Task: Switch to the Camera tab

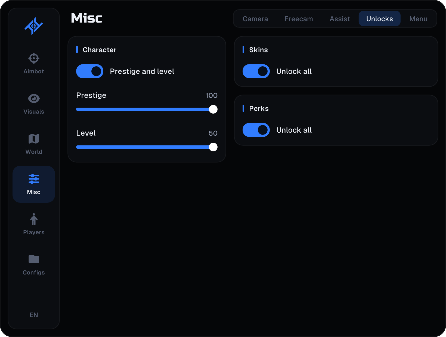Action: coord(255,19)
